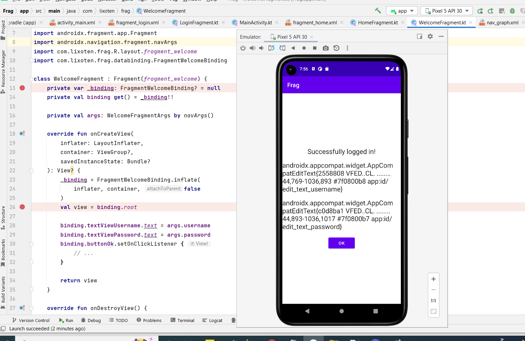Image resolution: width=525 pixels, height=341 pixels.
Task: Click the emulator 1:1 actual size button
Action: [x=434, y=301]
